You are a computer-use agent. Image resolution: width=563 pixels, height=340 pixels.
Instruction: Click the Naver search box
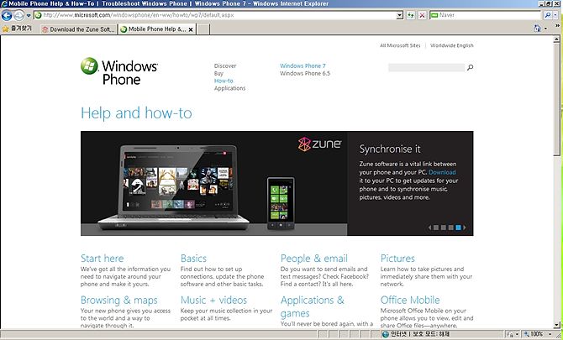point(485,15)
